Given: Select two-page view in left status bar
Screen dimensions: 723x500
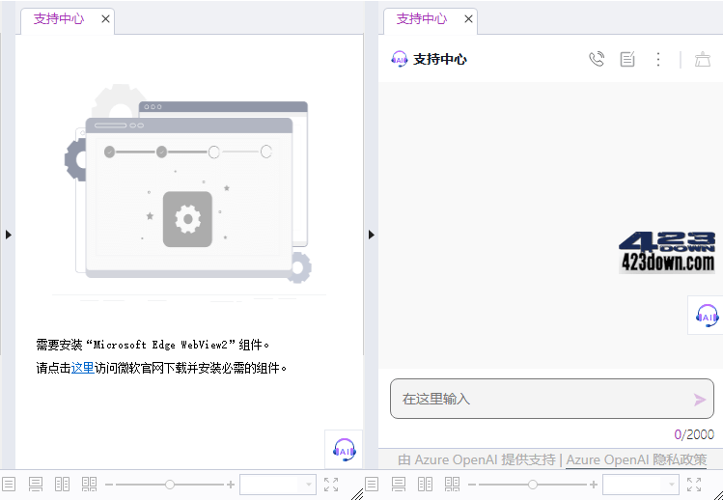Looking at the screenshot, I should coord(62,485).
